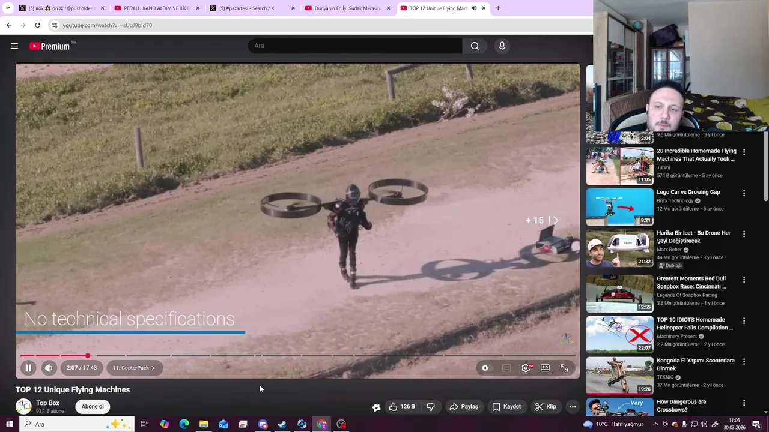
Task: Enter fullscreen on the video player
Action: coord(564,368)
